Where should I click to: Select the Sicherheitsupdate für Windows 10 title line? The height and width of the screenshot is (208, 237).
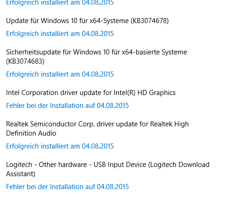97,52
